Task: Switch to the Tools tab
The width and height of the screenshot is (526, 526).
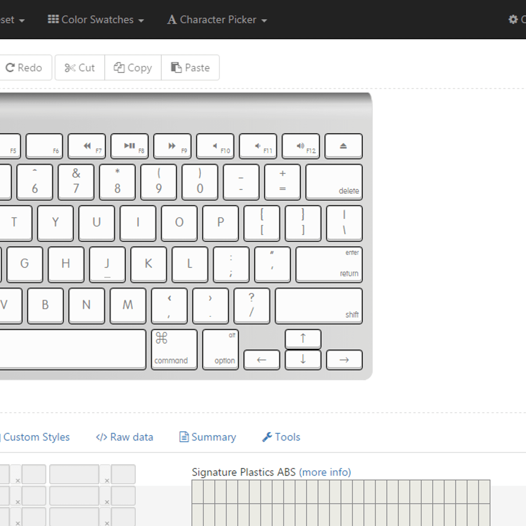Action: (x=281, y=437)
